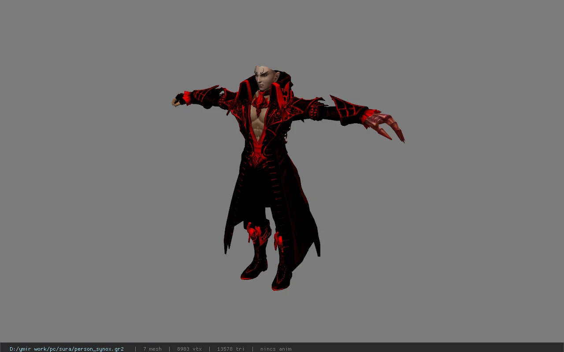Click the "nincs anim" status entry
This screenshot has width=564, height=352.
pos(276,349)
